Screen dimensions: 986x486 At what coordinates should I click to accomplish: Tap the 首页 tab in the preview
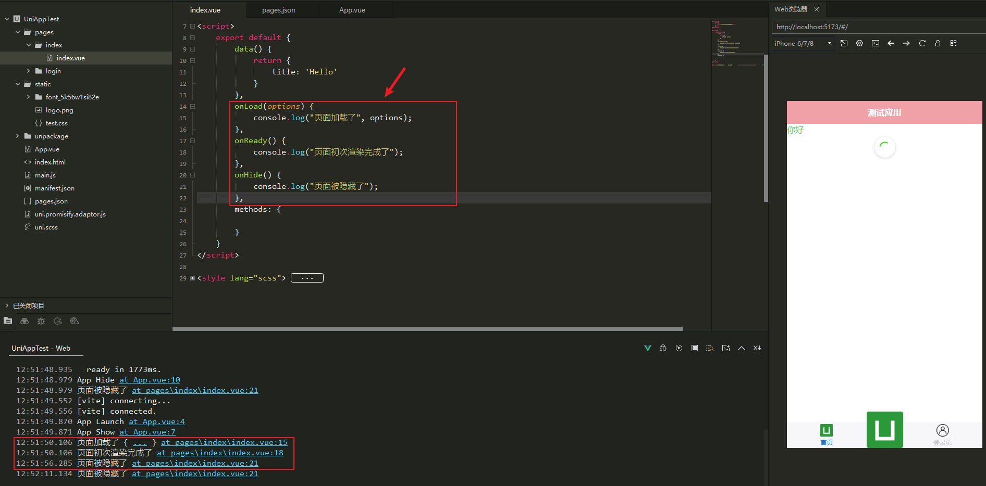[x=826, y=435]
